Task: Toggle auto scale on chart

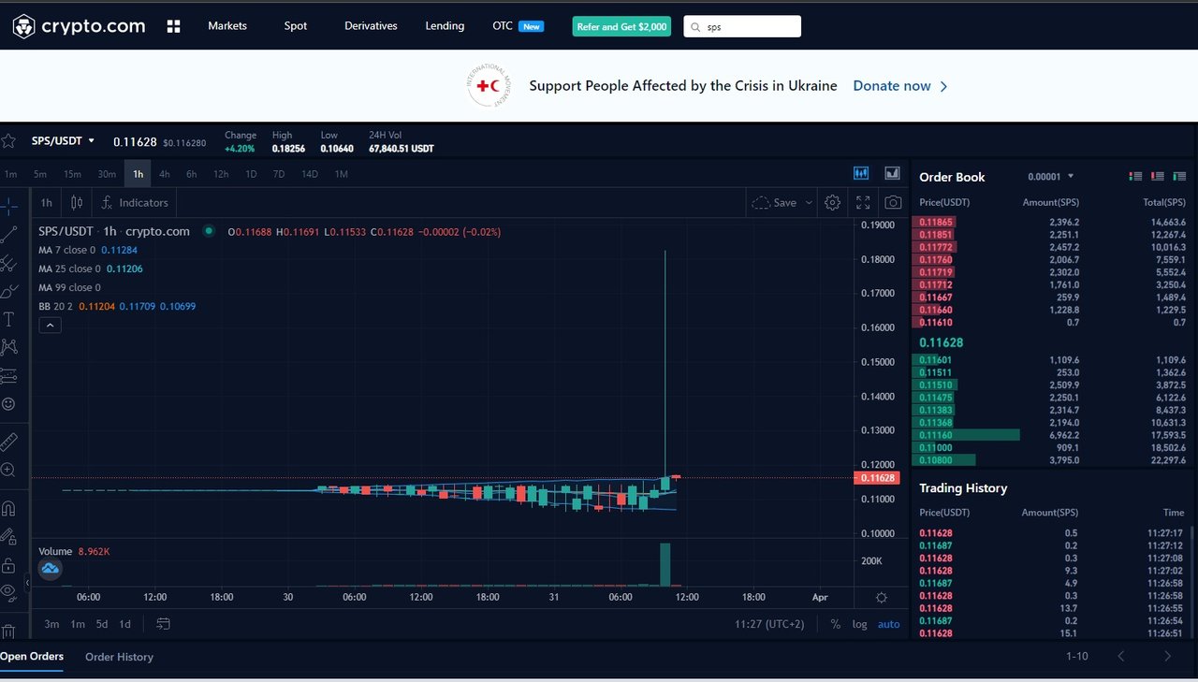Action: pyautogui.click(x=888, y=624)
